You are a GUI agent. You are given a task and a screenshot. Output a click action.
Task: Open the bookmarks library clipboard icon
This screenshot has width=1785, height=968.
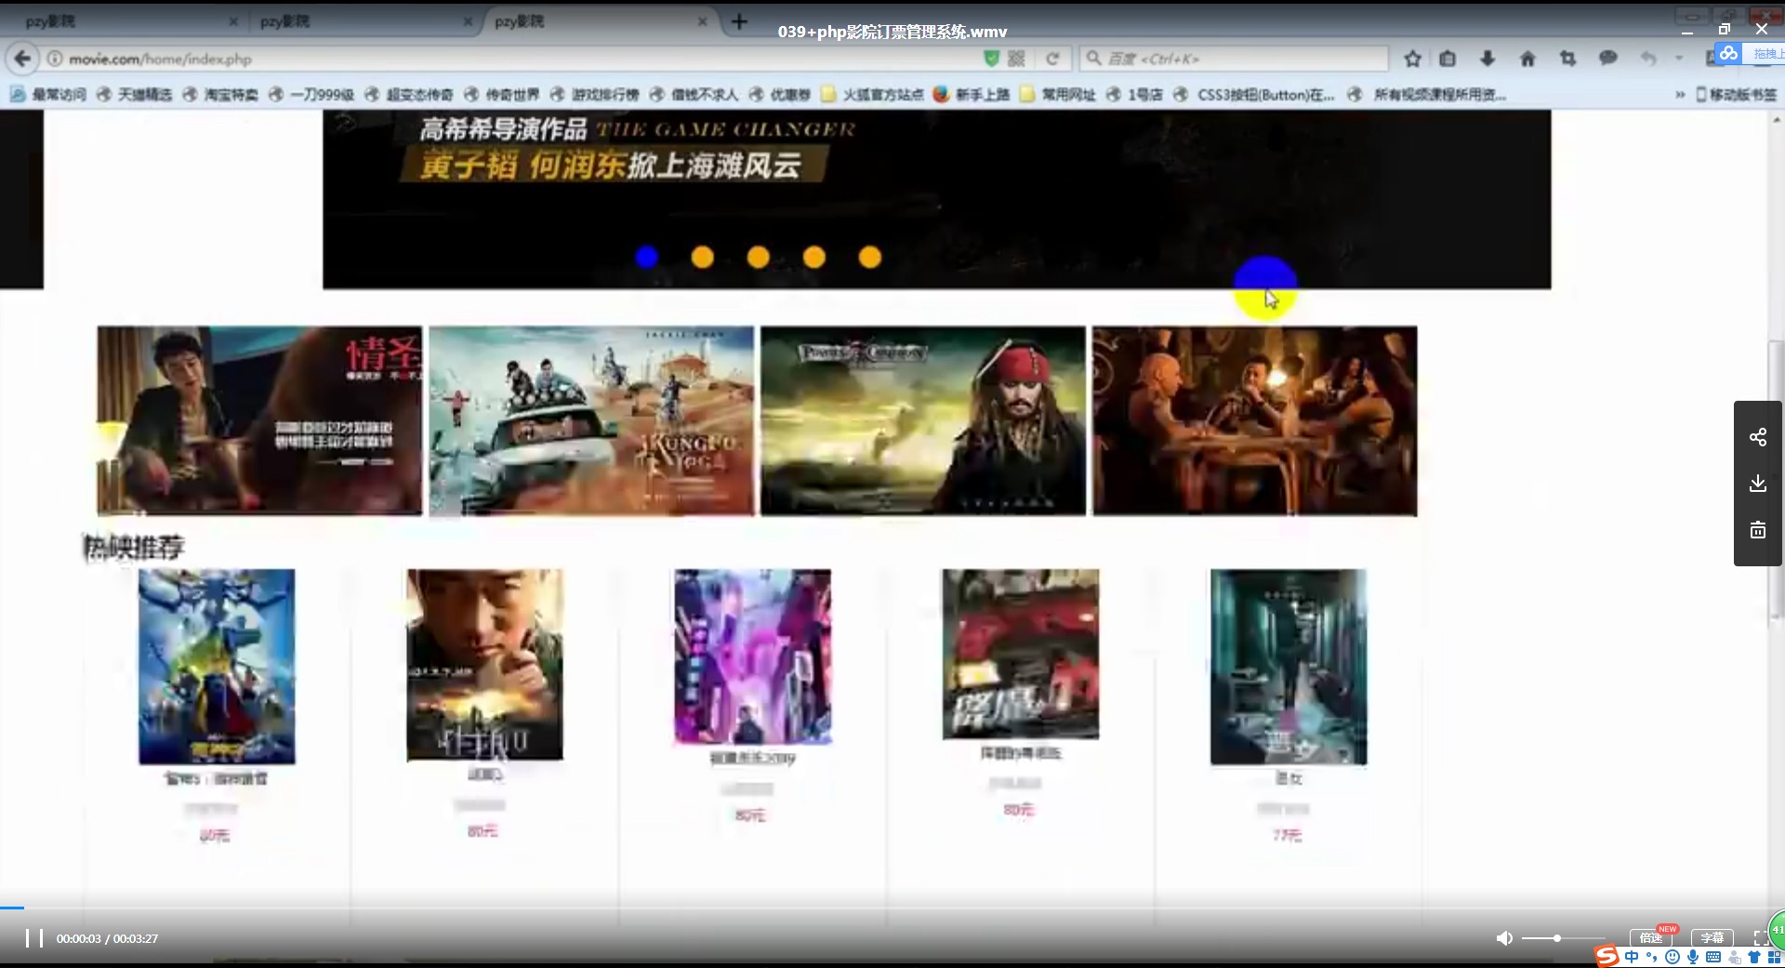pyautogui.click(x=1448, y=59)
